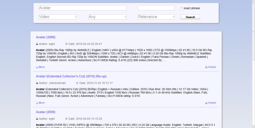Click the author icon beside wget, 2010-04-03 result
This screenshot has height=128, width=255.
(x=37, y=119)
